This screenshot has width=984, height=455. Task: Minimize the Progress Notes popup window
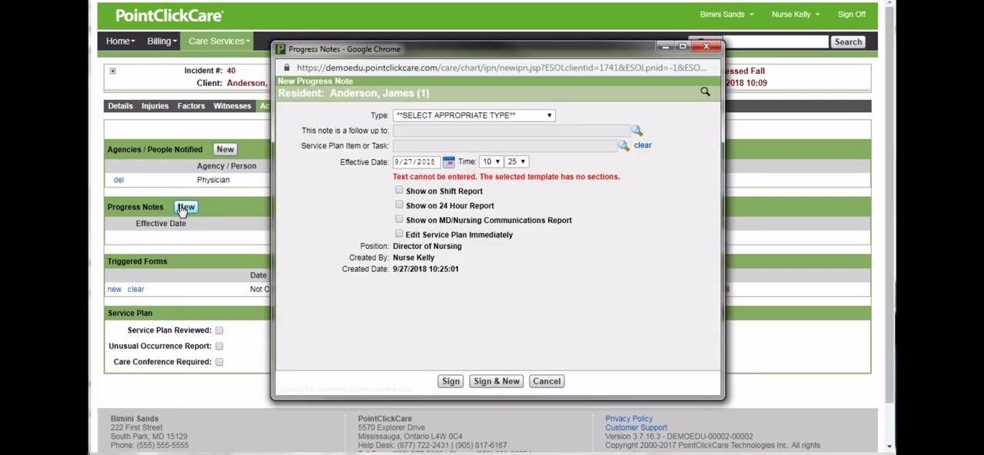tap(665, 48)
